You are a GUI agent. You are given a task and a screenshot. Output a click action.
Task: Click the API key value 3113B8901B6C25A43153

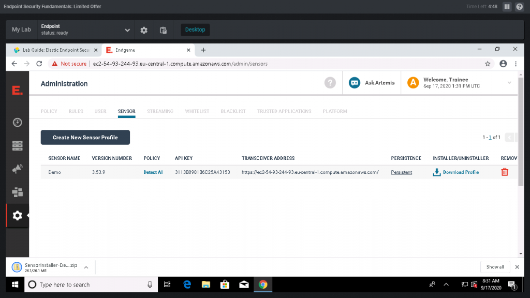pyautogui.click(x=202, y=172)
